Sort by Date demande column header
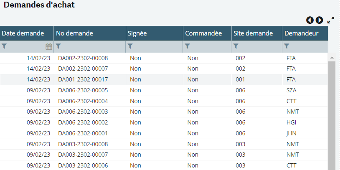The height and width of the screenshot is (170, 340). (23, 33)
